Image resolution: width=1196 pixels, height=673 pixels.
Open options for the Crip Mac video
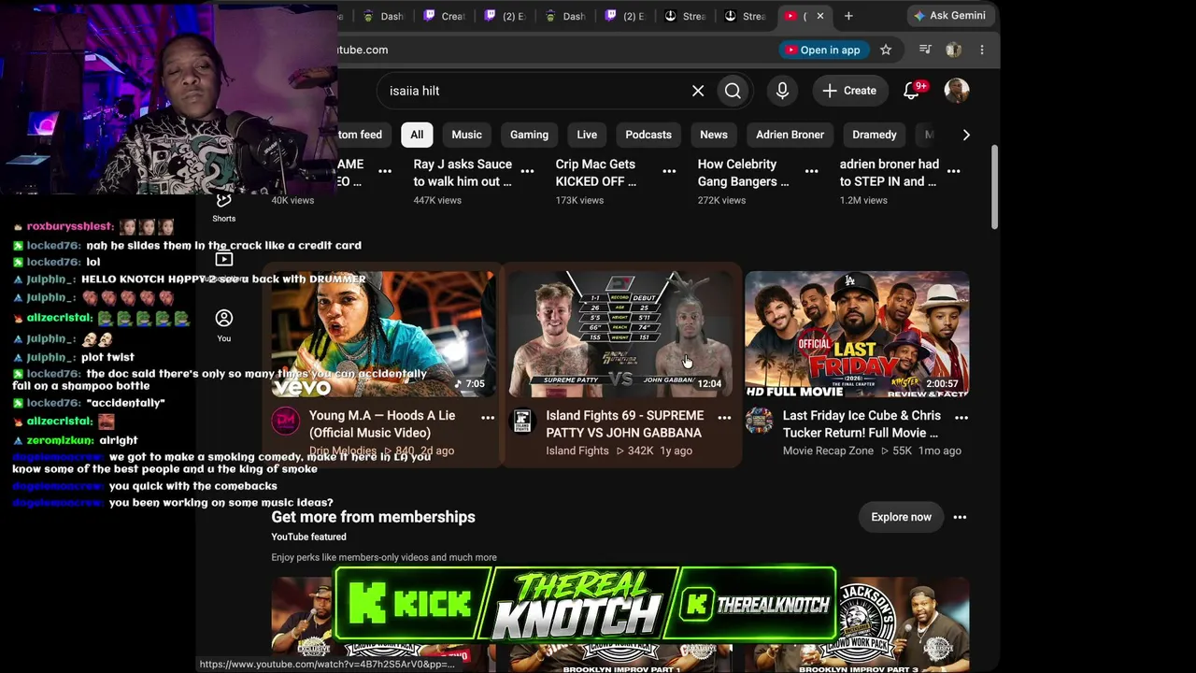(x=669, y=171)
